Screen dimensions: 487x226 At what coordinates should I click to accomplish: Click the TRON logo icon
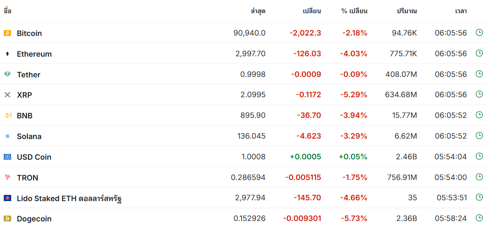click(7, 178)
